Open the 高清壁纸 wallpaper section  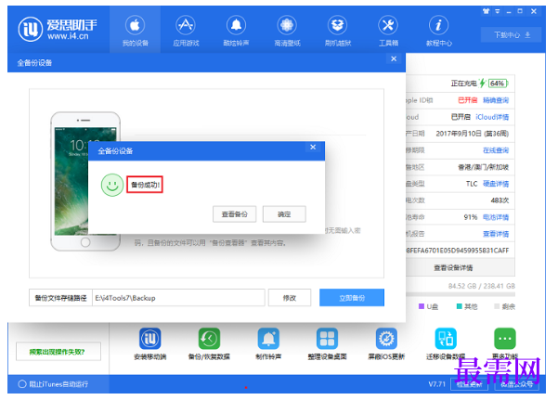click(x=287, y=31)
